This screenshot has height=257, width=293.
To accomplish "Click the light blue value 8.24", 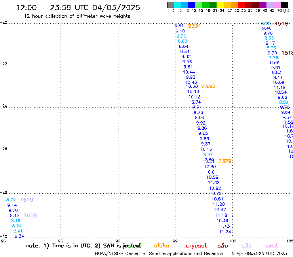I will (17, 226).
